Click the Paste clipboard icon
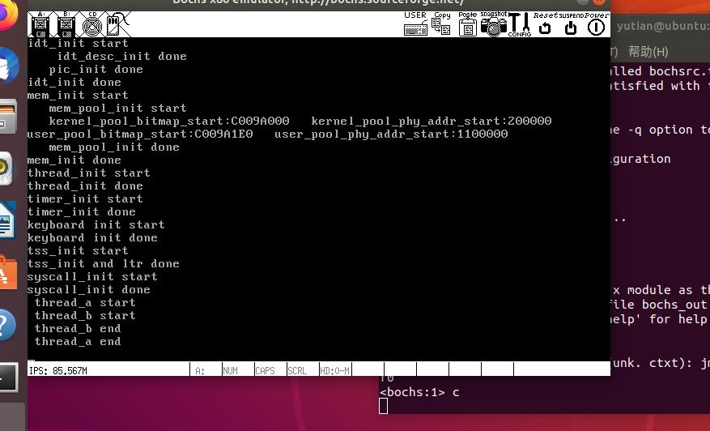 coord(467,23)
